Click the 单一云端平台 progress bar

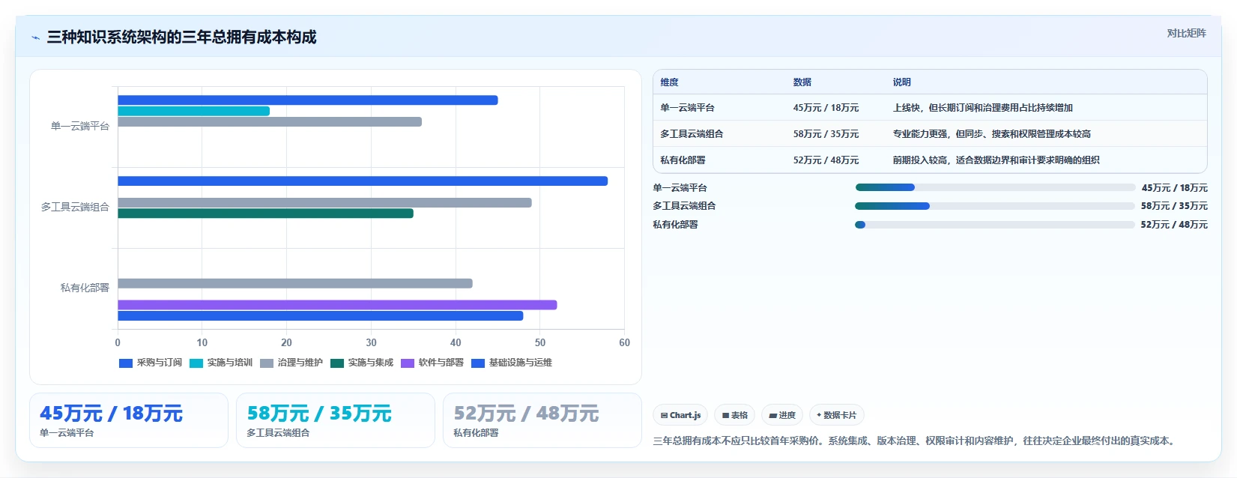pos(995,187)
